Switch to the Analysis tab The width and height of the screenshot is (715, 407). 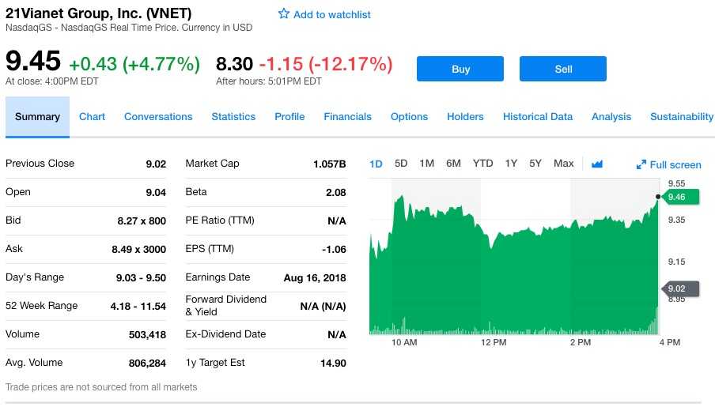coord(611,117)
